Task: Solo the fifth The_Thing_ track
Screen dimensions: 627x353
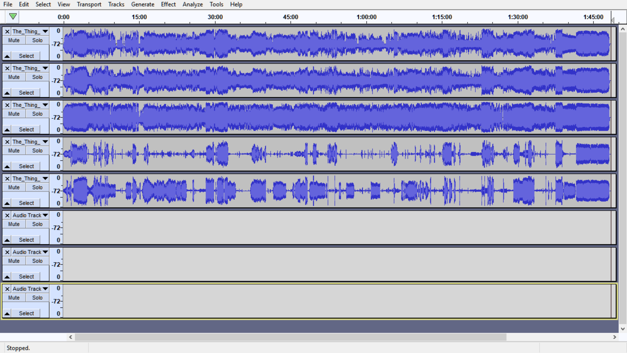Action: (x=37, y=188)
